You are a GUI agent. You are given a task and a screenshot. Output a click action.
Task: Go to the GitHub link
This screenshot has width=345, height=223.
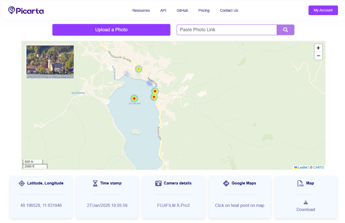point(182,10)
